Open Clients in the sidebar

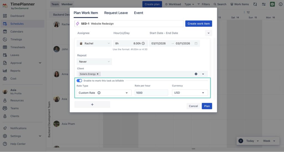click(14, 116)
